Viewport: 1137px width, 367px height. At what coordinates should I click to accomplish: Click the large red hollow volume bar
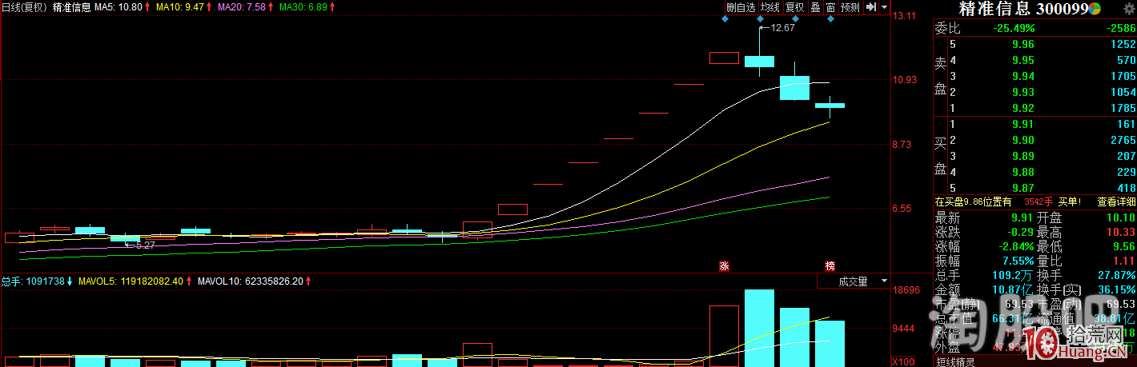pyautogui.click(x=725, y=336)
